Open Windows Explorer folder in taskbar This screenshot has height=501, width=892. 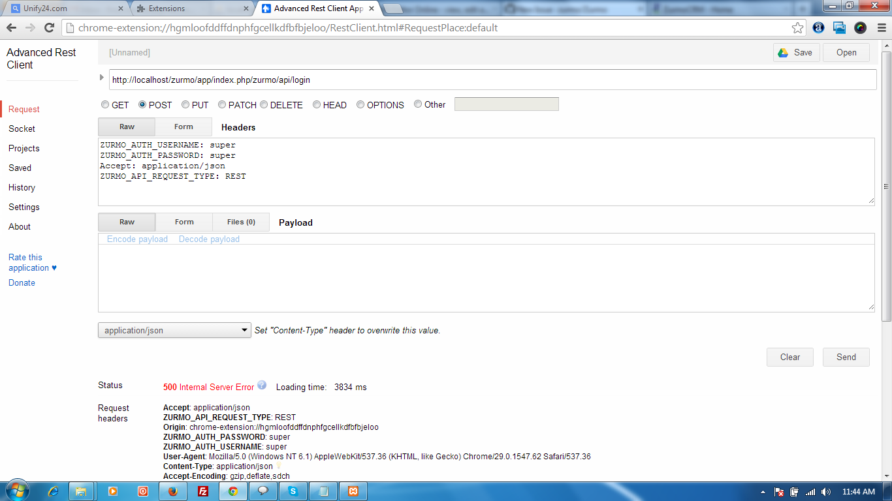pos(82,491)
